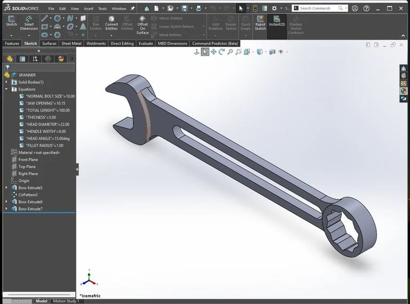Screen dimensions: 410x304
Task: Pick the Circle sketch tool
Action: pos(57,18)
